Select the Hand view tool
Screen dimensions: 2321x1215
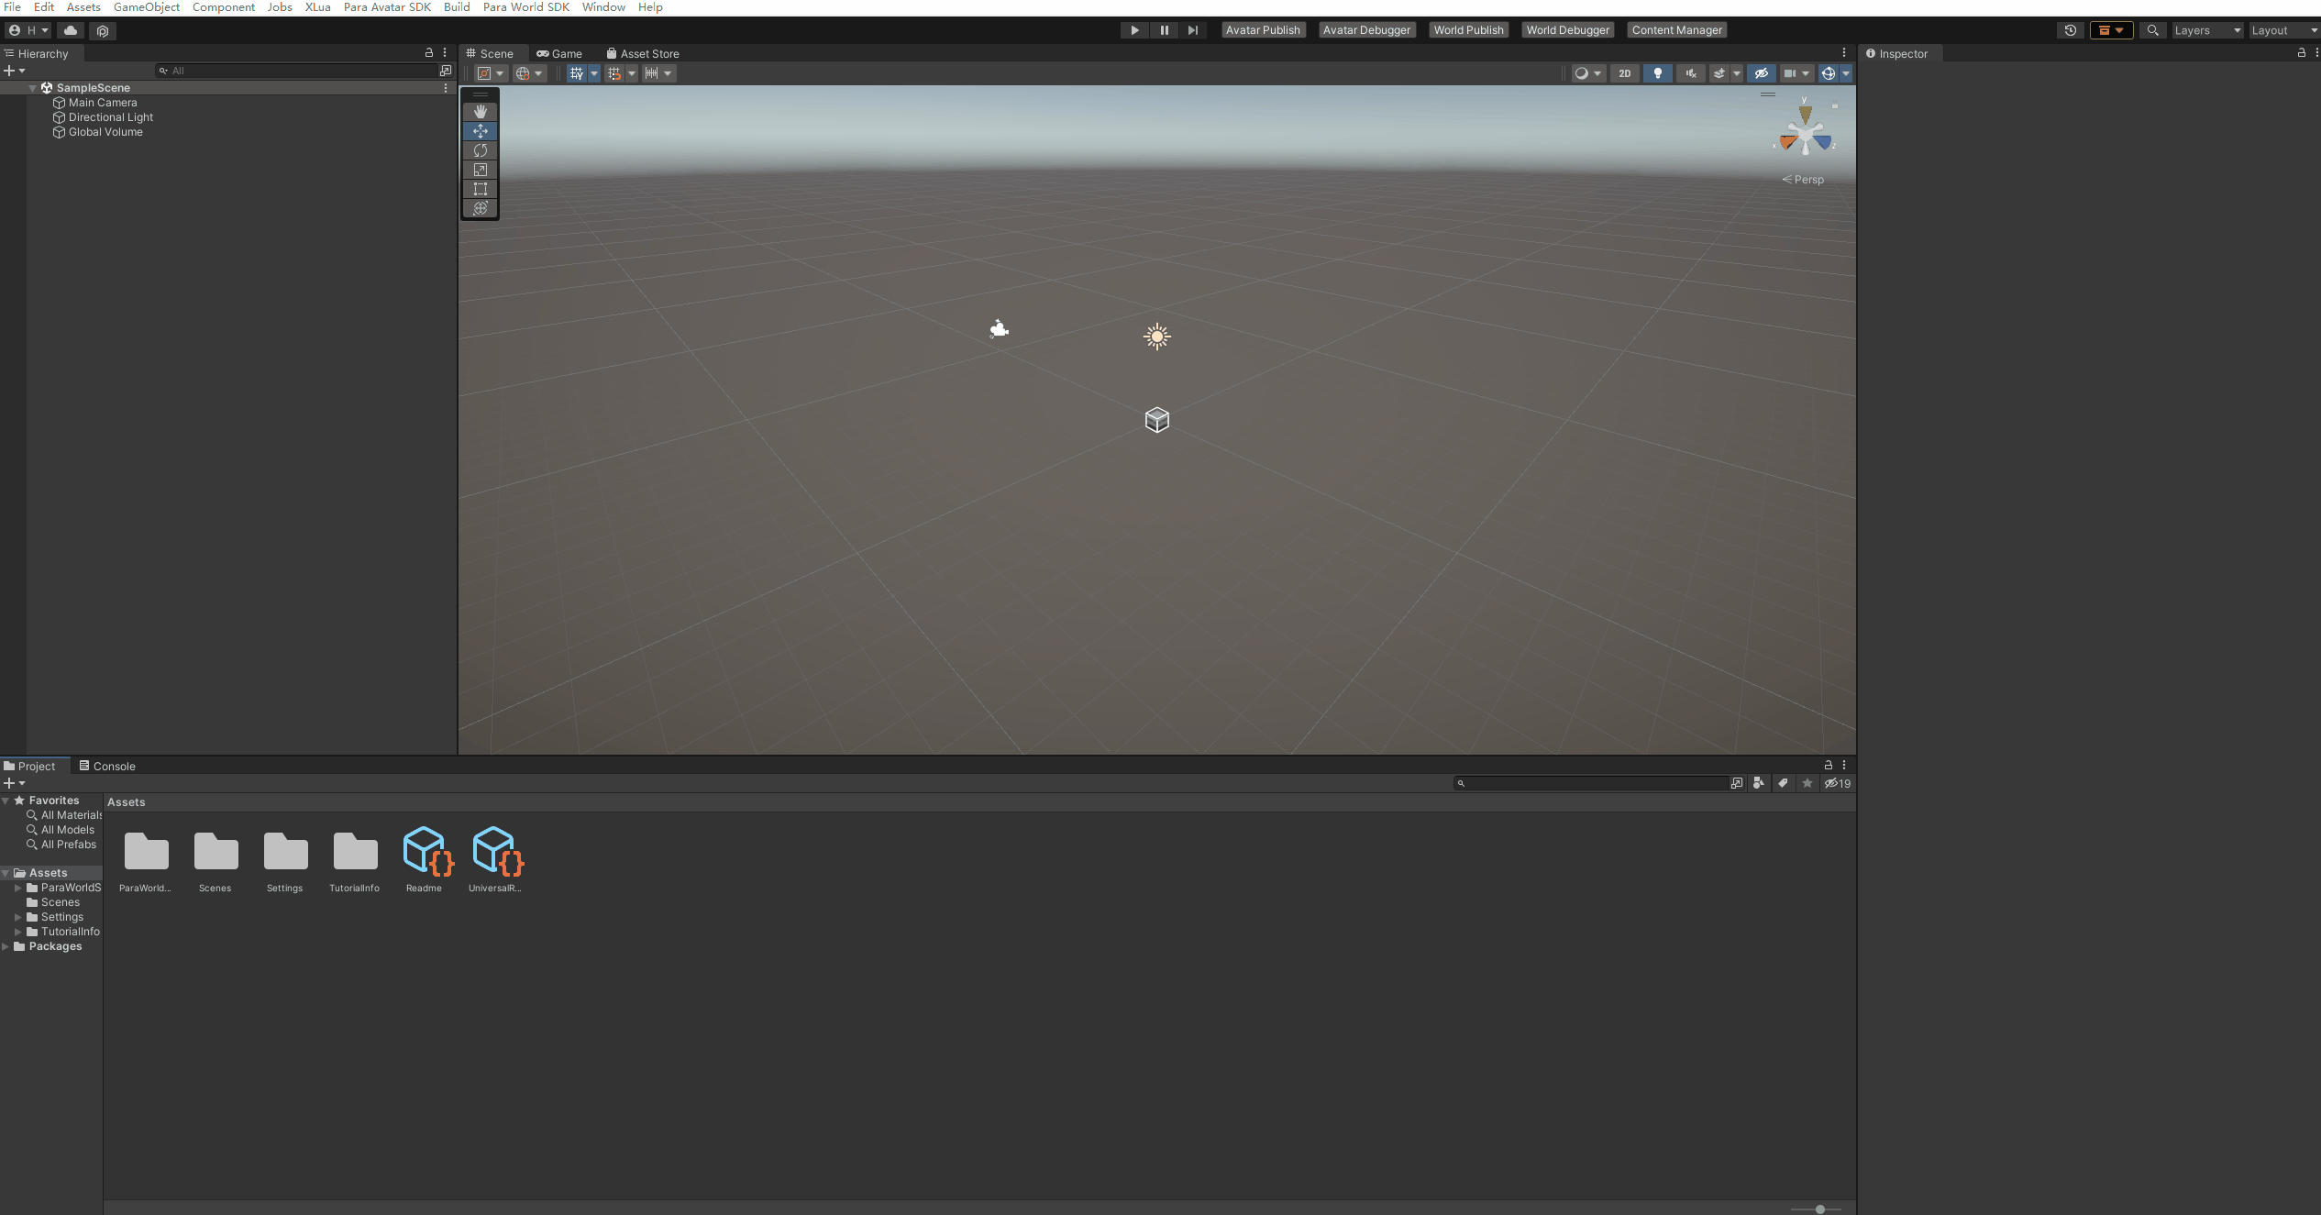pyautogui.click(x=480, y=111)
